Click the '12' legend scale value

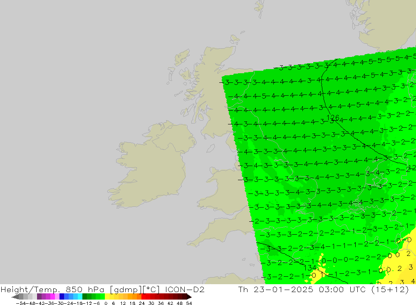pos(123,303)
